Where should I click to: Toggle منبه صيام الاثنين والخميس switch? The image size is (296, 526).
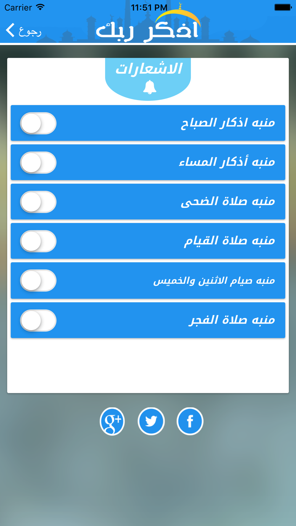tap(38, 280)
